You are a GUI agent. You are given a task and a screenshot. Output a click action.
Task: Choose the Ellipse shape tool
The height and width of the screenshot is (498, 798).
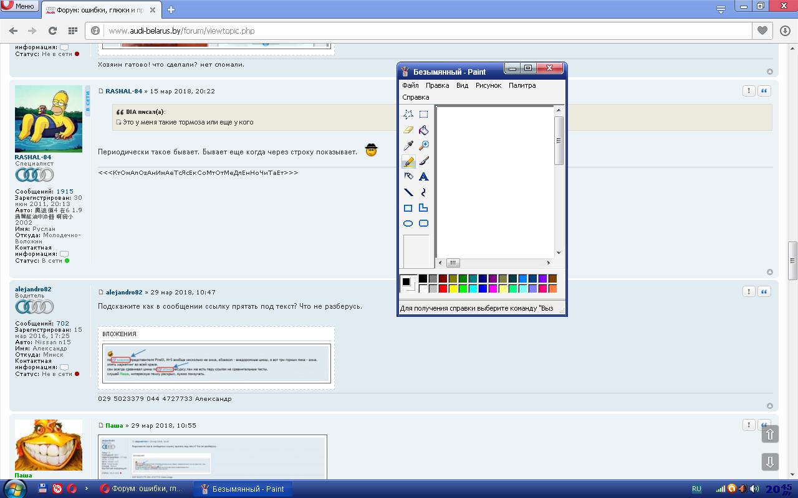408,223
